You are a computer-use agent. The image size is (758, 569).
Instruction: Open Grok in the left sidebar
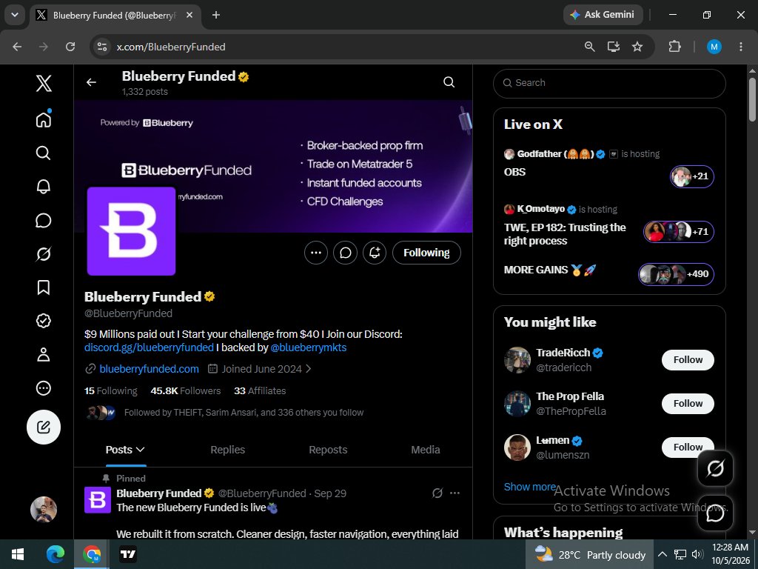click(44, 253)
